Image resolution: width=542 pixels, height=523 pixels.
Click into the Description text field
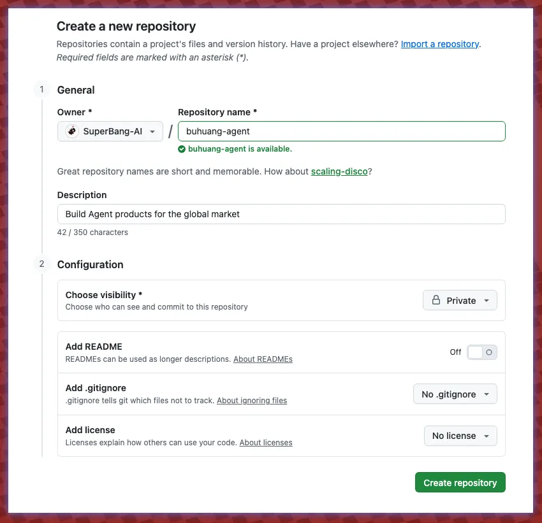click(x=281, y=214)
